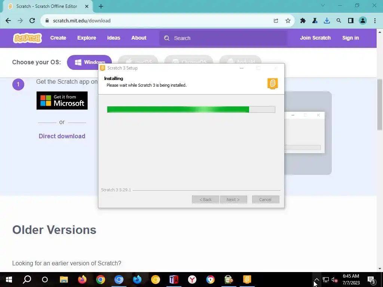The height and width of the screenshot is (287, 383).
Task: Open the Chrome three-dot menu
Action: coord(375,21)
